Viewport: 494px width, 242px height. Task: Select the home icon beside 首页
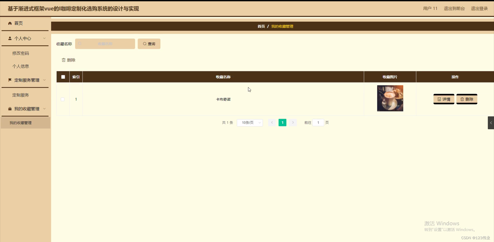(10, 23)
